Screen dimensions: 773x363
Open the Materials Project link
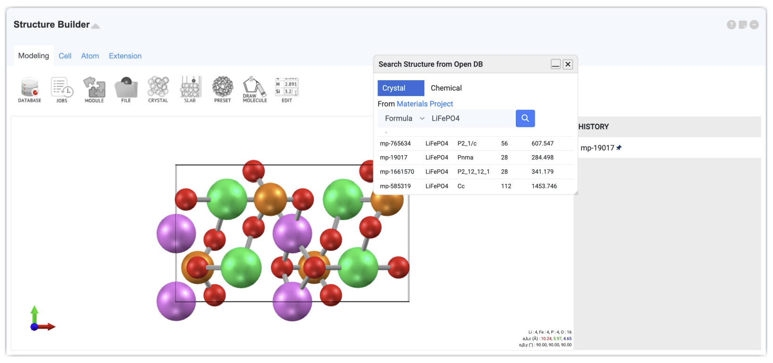(x=425, y=104)
